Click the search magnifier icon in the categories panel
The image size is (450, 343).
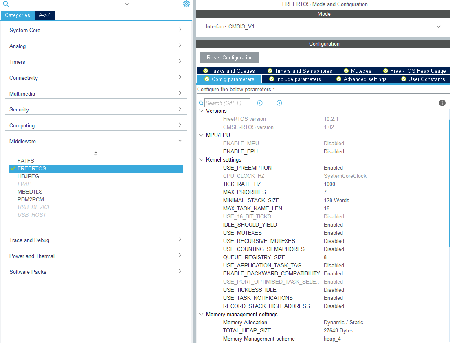point(5,4)
